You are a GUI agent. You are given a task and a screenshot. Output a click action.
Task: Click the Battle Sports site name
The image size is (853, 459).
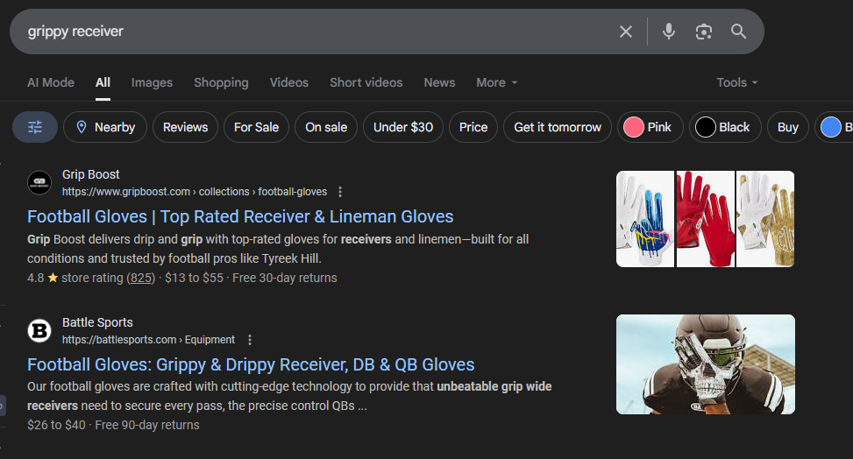click(97, 322)
